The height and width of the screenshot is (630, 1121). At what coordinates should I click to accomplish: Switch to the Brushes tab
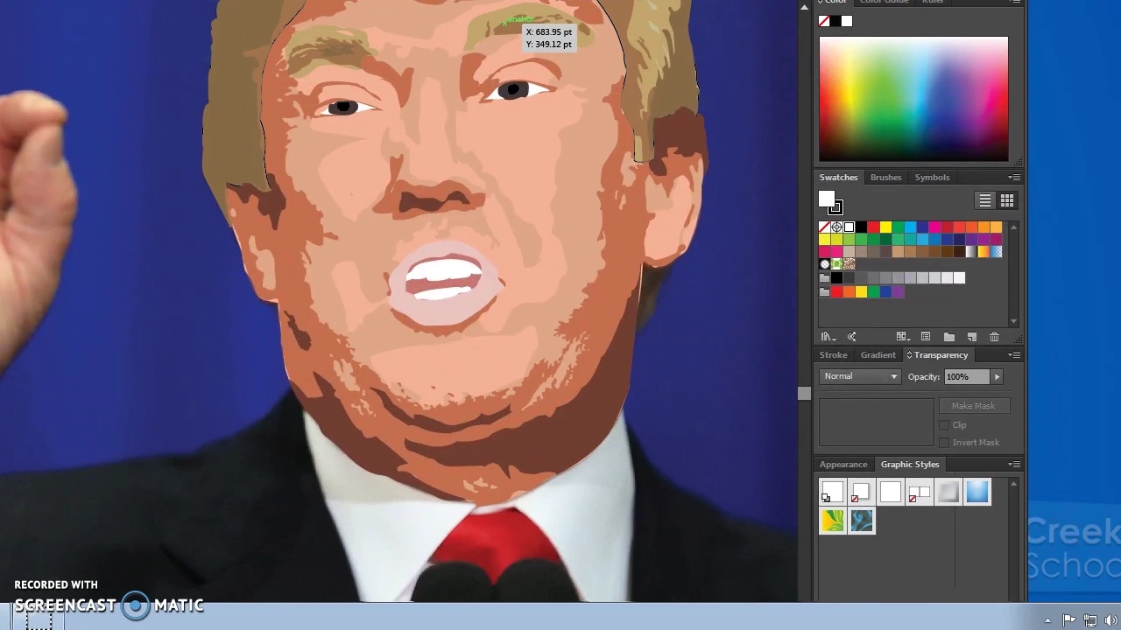(885, 178)
